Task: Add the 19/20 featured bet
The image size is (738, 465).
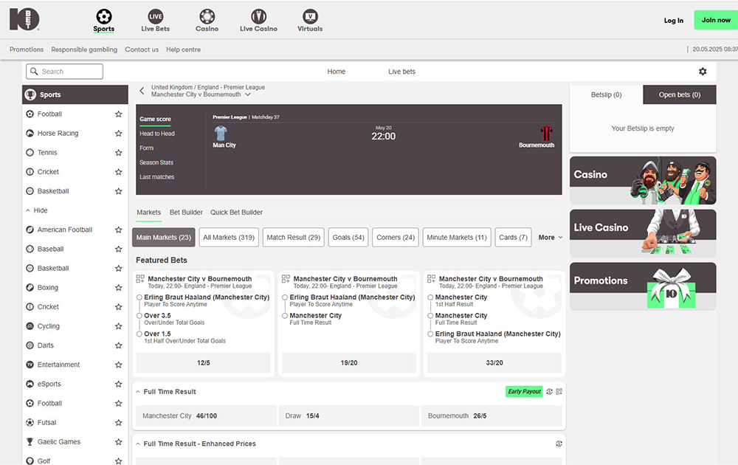Action: (349, 363)
